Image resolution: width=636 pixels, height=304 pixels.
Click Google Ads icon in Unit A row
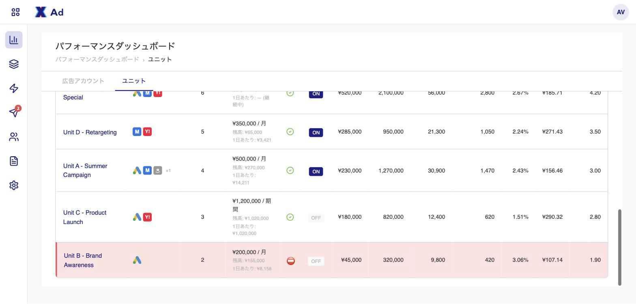point(137,170)
